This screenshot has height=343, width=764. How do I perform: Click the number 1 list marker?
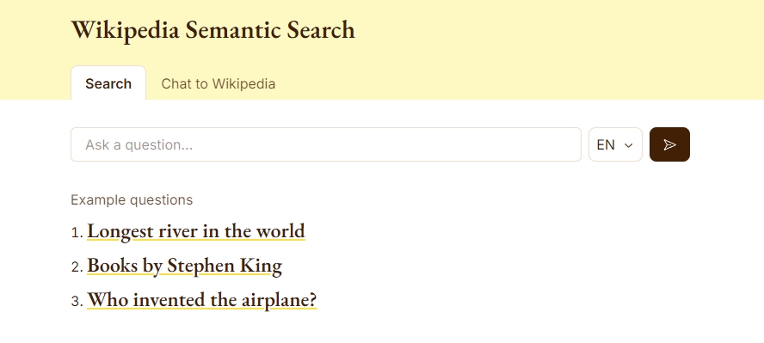[77, 233]
